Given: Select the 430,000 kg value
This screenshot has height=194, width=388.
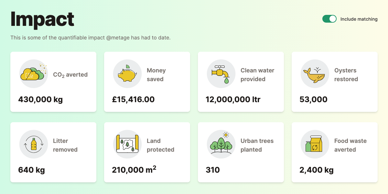Looking at the screenshot, I should point(40,99).
